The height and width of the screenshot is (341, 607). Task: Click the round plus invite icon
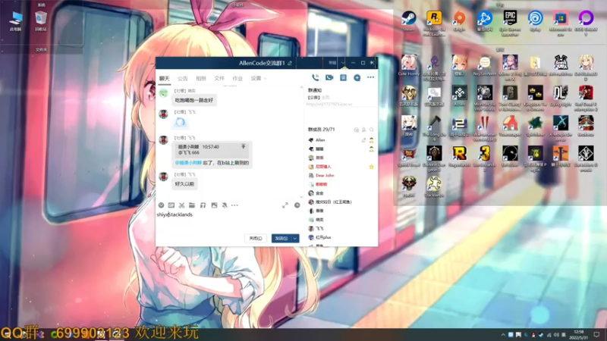pos(357,78)
